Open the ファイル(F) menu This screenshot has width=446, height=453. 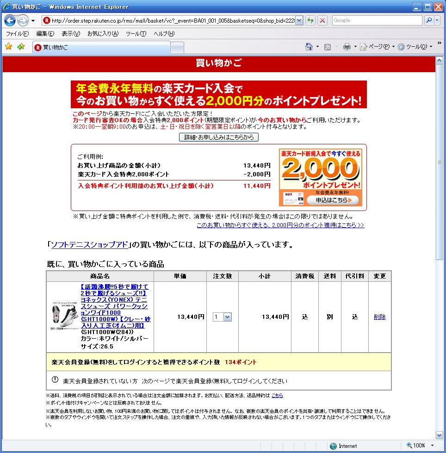[18, 34]
